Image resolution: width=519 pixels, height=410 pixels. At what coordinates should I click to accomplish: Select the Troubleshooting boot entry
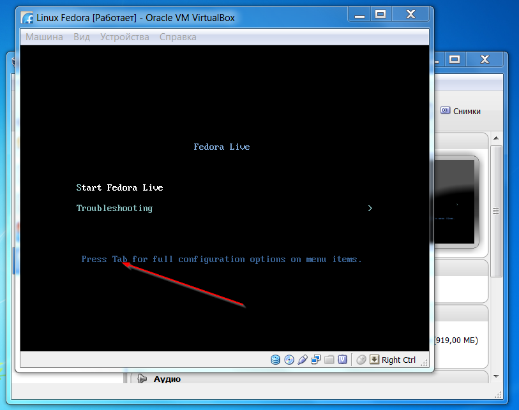pyautogui.click(x=114, y=208)
